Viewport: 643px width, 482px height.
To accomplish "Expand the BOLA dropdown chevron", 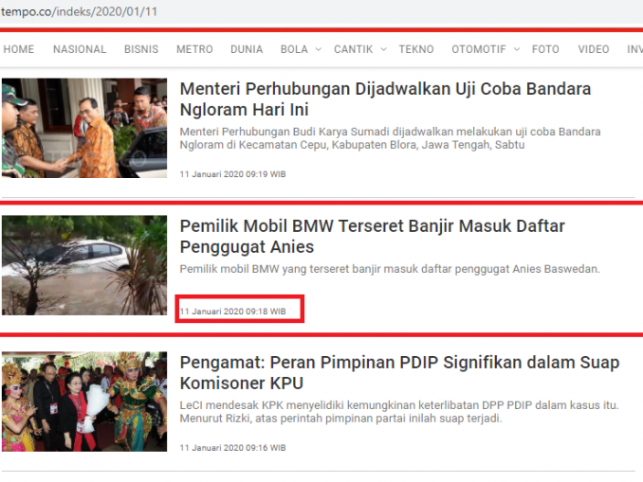I will (x=319, y=49).
